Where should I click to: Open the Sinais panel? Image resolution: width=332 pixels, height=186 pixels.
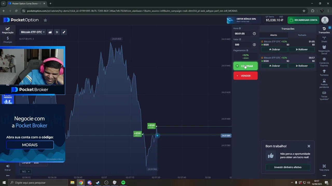tap(324, 39)
